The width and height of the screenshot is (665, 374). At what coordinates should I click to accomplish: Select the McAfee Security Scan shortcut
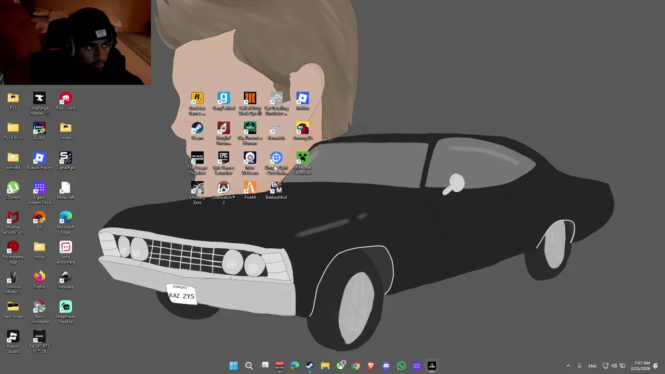[x=13, y=222]
